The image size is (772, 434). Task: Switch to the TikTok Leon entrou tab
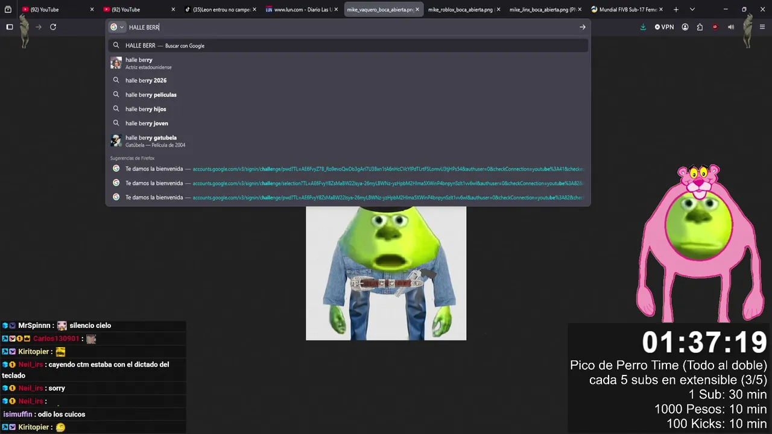pos(220,10)
